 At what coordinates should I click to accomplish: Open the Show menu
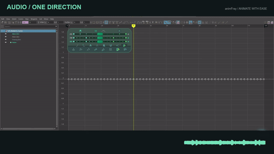(46, 19)
